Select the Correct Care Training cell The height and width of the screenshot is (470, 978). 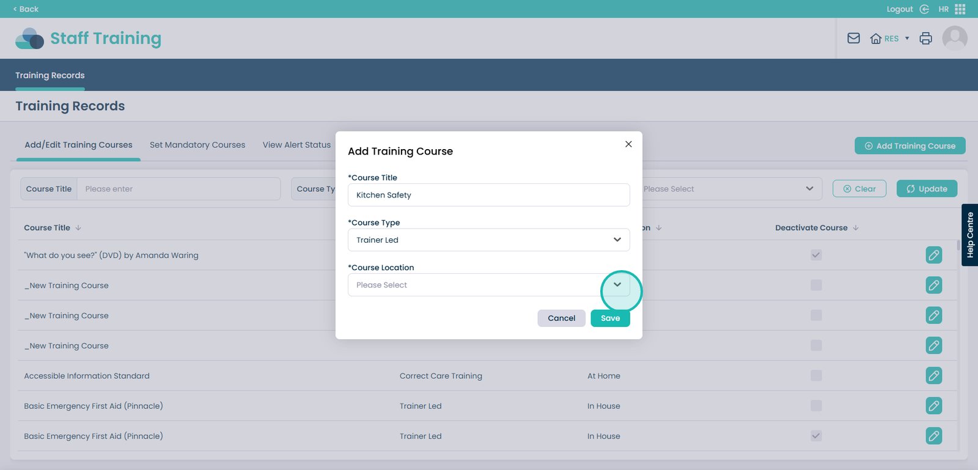click(441, 376)
